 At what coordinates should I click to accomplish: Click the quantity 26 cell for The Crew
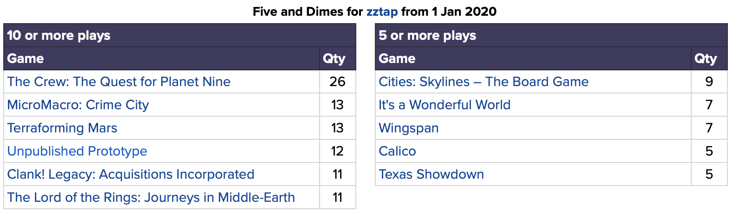(x=338, y=82)
